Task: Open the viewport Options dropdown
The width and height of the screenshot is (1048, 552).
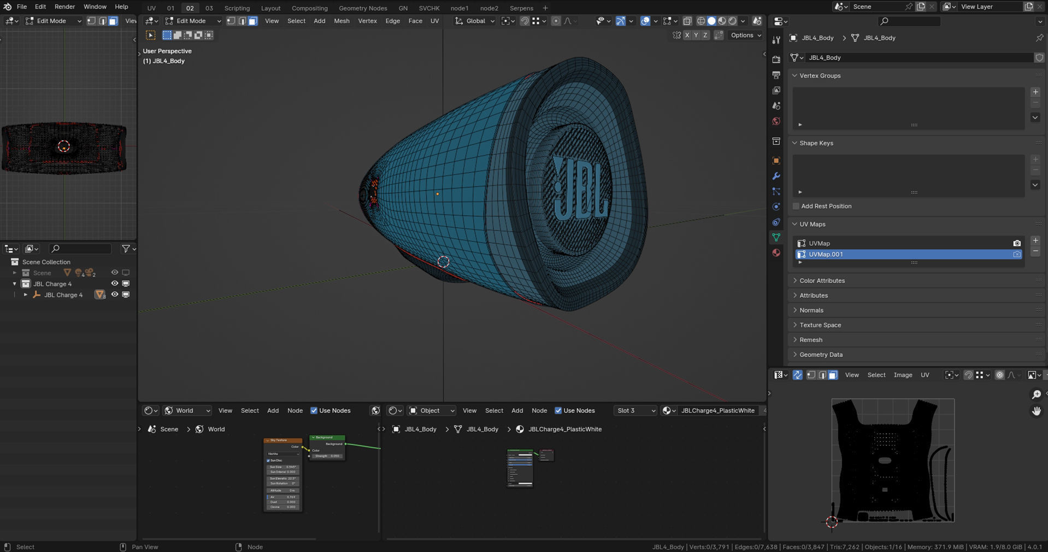Action: (746, 35)
